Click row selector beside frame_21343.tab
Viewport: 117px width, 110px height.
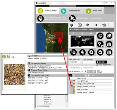[x=71, y=81]
